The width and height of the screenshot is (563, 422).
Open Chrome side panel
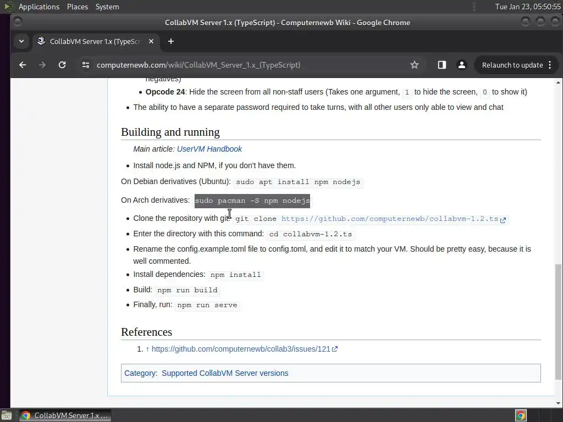click(x=442, y=65)
